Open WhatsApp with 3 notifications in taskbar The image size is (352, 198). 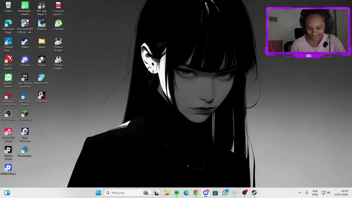point(225,193)
